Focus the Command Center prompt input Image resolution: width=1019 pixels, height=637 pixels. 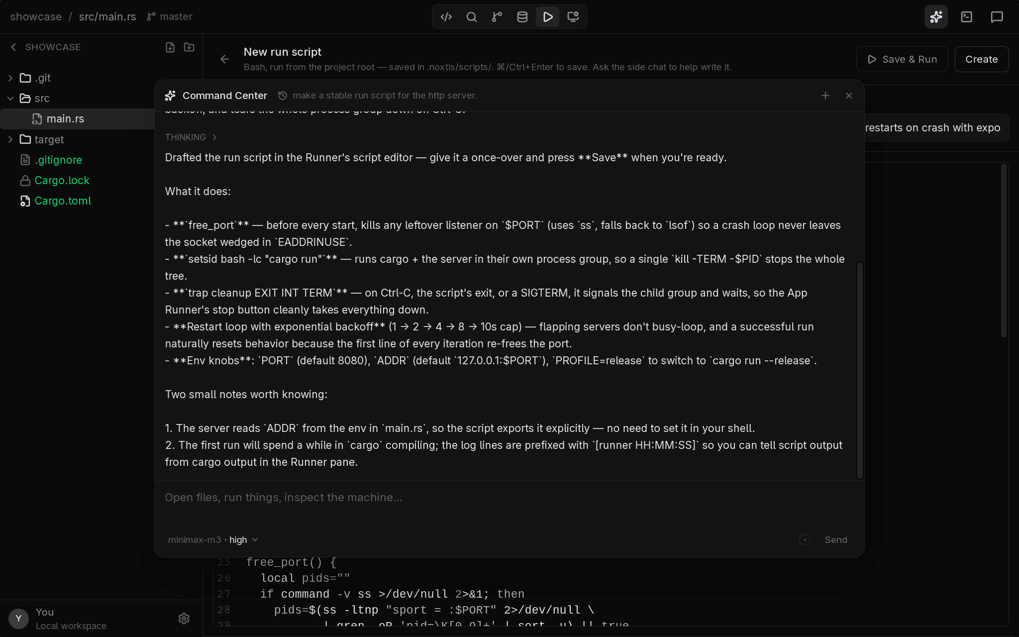coord(509,498)
